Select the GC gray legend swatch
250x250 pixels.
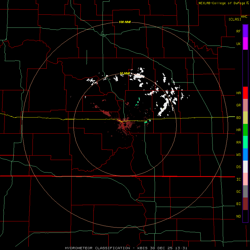[245, 191]
